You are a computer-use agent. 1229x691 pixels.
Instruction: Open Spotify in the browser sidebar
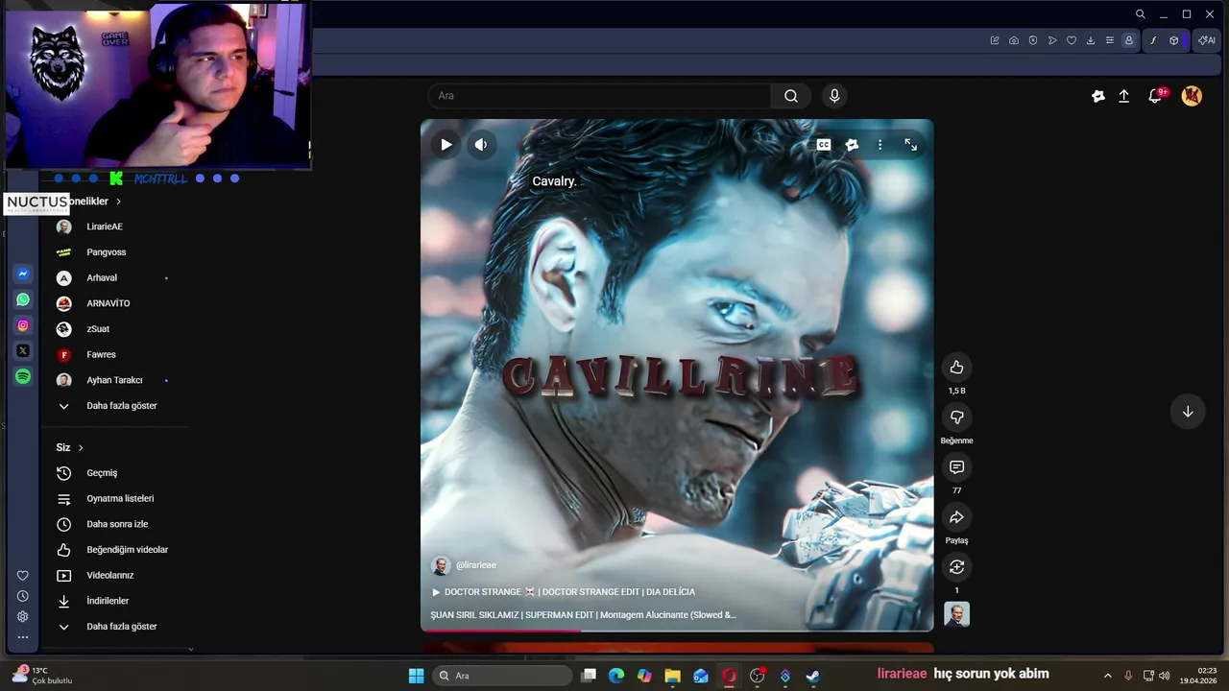coord(23,377)
